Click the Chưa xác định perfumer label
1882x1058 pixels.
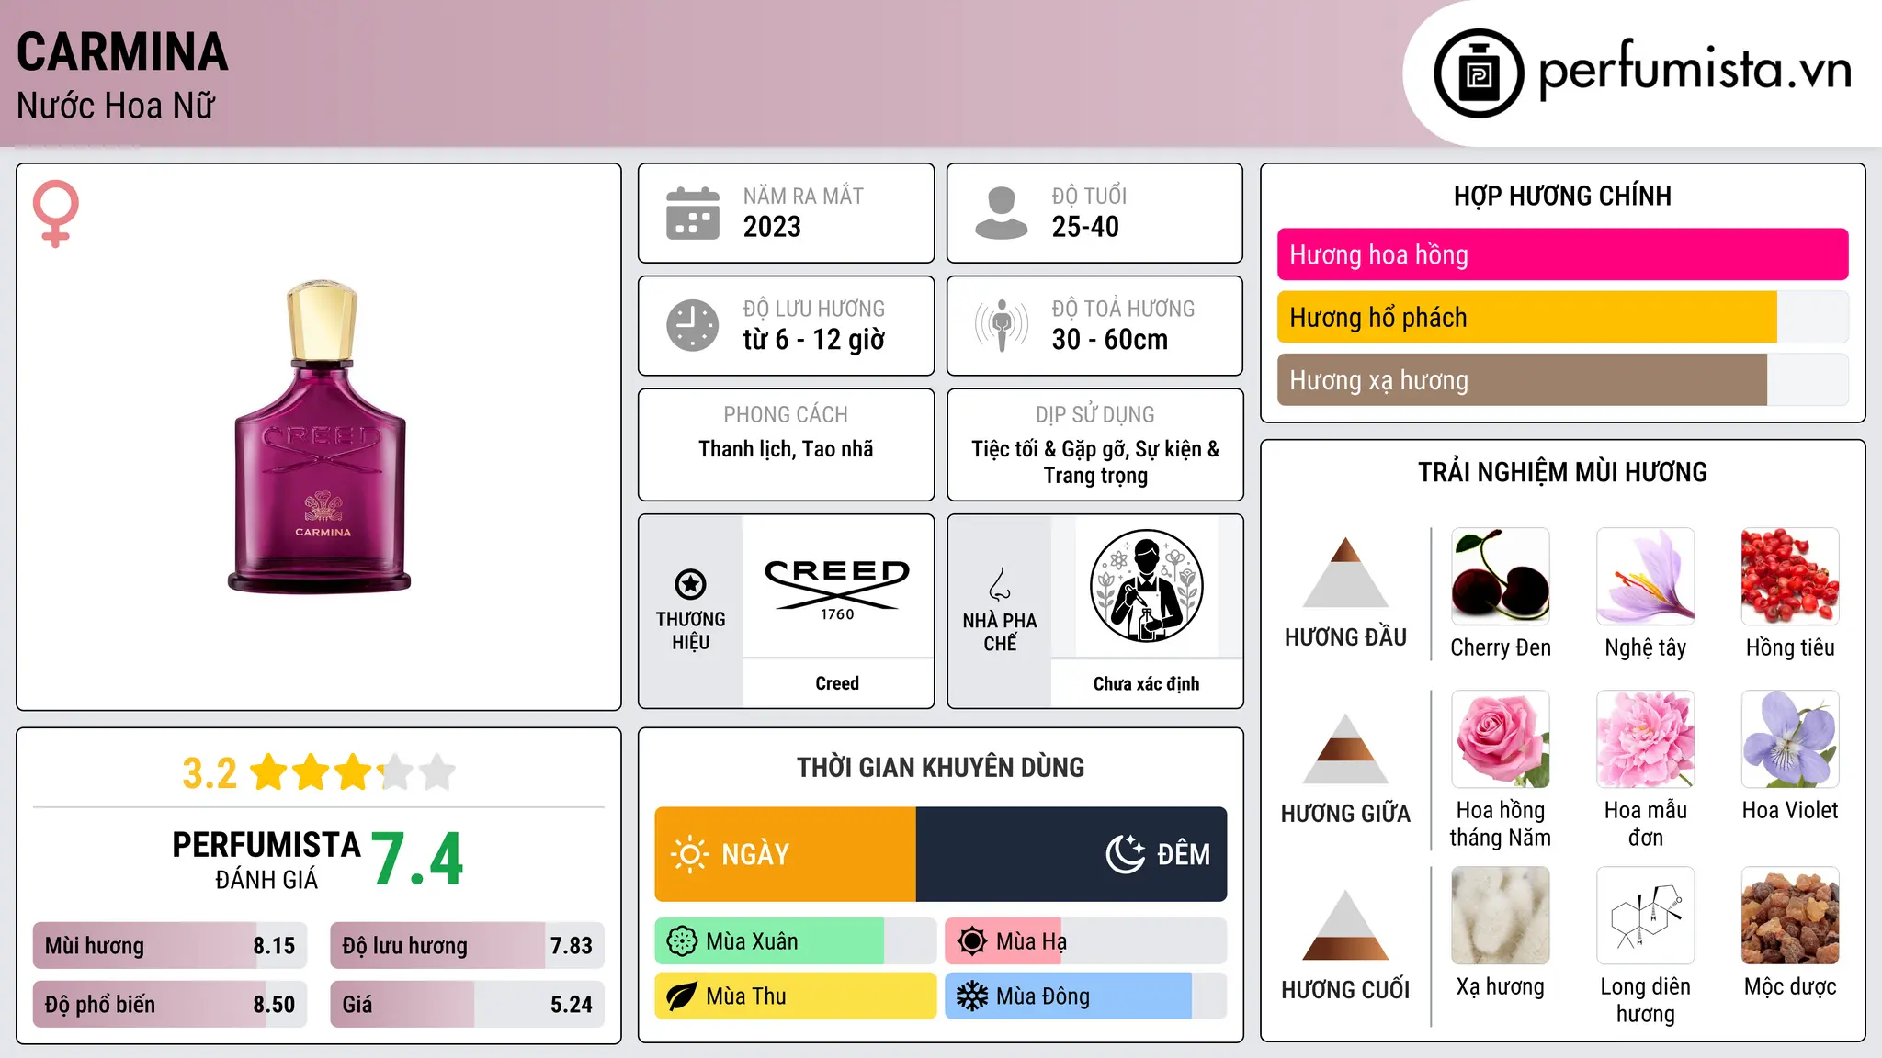[x=1147, y=684]
